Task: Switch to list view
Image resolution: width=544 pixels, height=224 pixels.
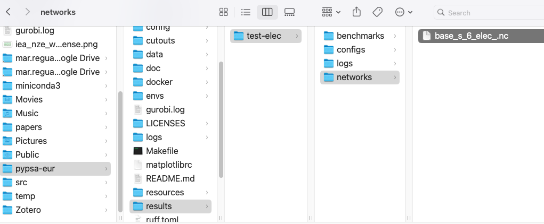Action: click(x=246, y=12)
